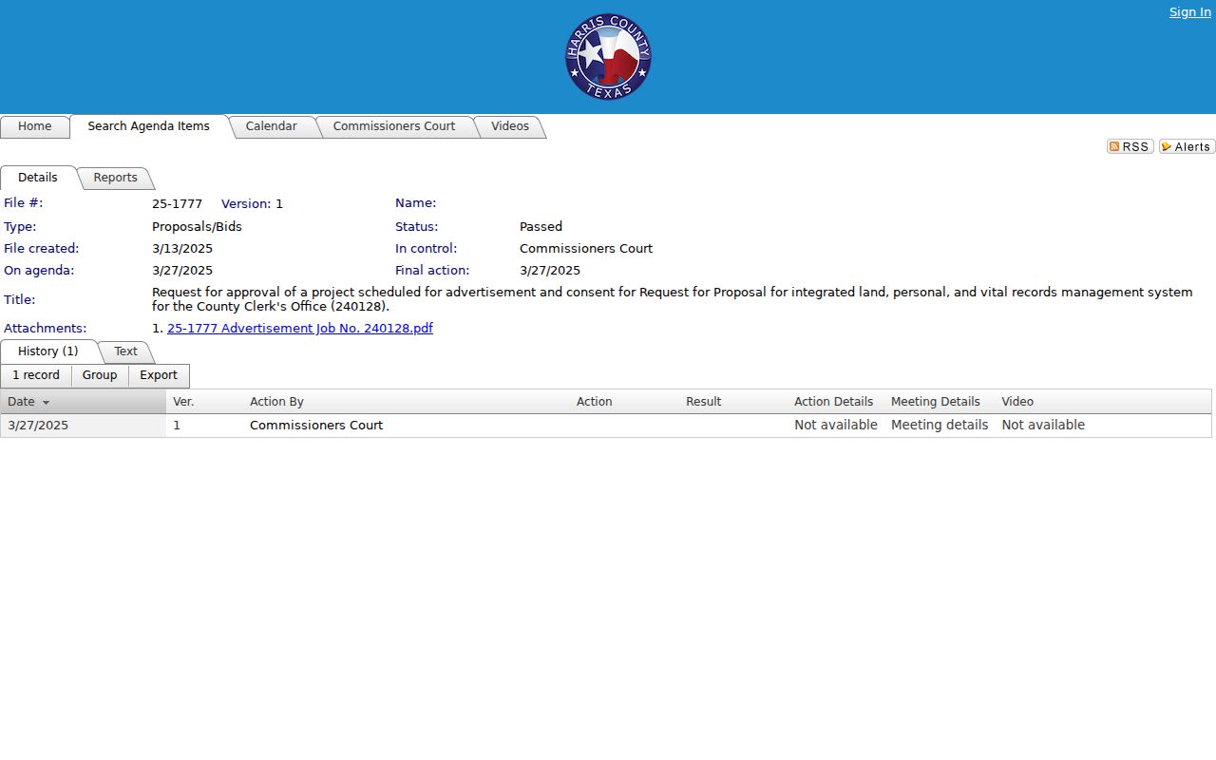
Task: Open the Commissioners Court tab
Action: click(393, 126)
